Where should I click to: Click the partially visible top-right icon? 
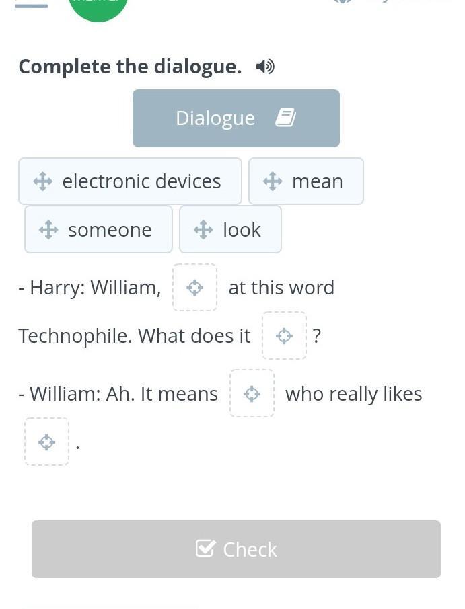(x=342, y=2)
